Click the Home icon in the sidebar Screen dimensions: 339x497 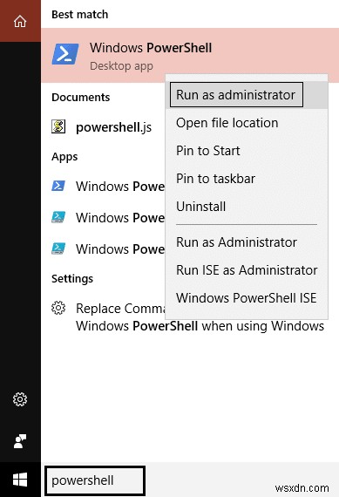pos(20,22)
